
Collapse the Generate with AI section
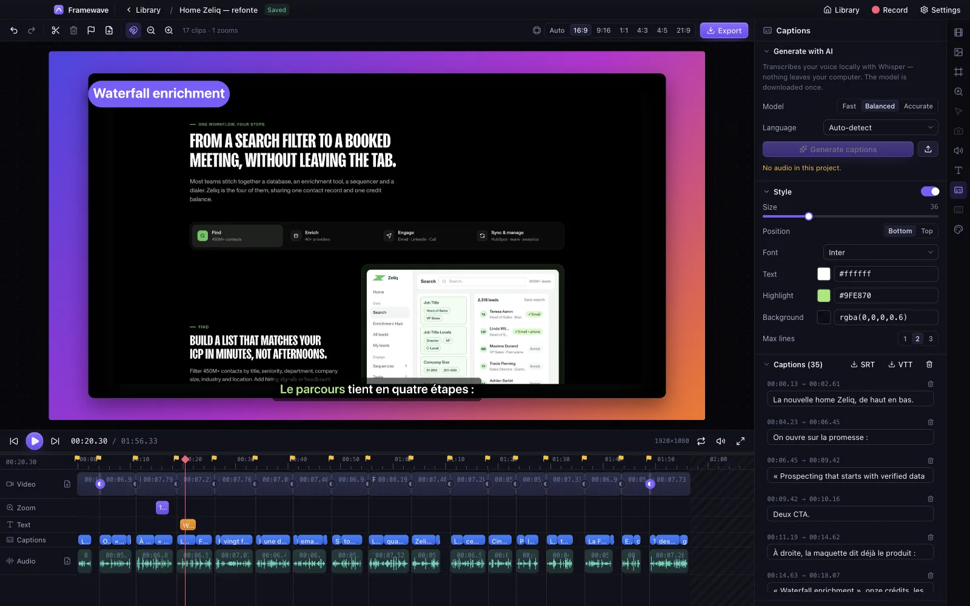pos(766,52)
